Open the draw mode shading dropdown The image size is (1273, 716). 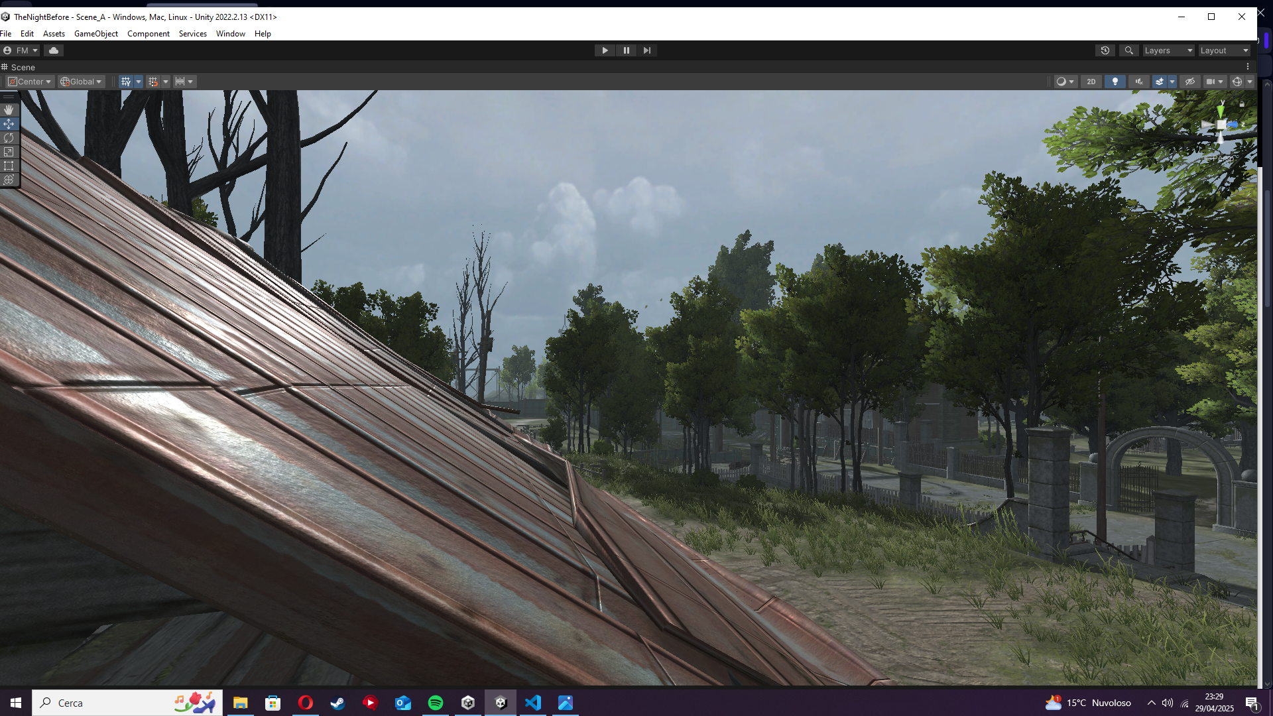pyautogui.click(x=1065, y=82)
